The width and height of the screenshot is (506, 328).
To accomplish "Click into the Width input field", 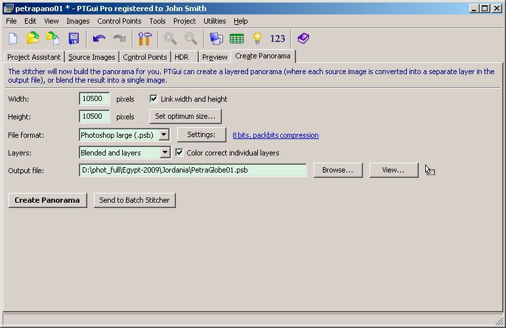I will pyautogui.click(x=95, y=98).
